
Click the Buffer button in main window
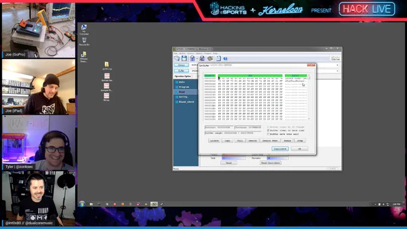coord(181,71)
